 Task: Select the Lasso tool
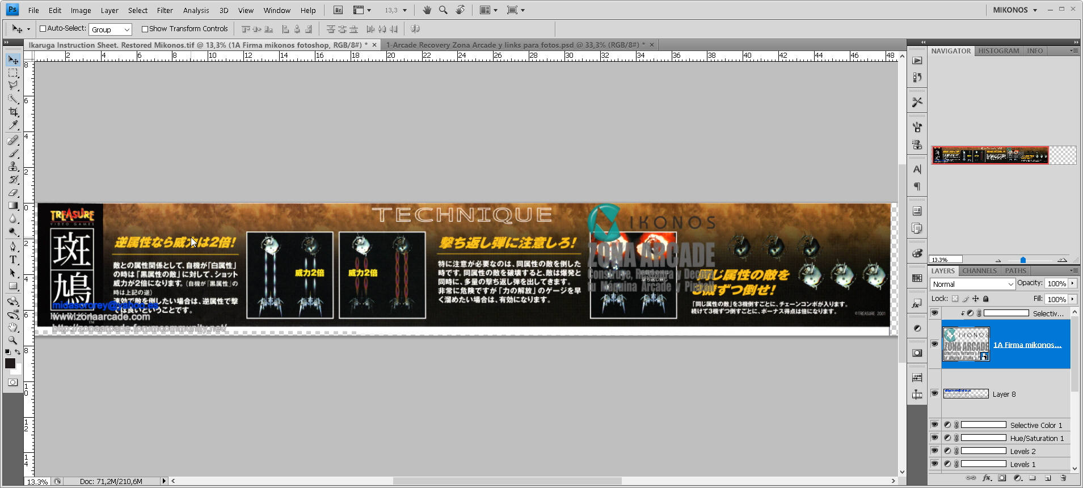tap(13, 86)
